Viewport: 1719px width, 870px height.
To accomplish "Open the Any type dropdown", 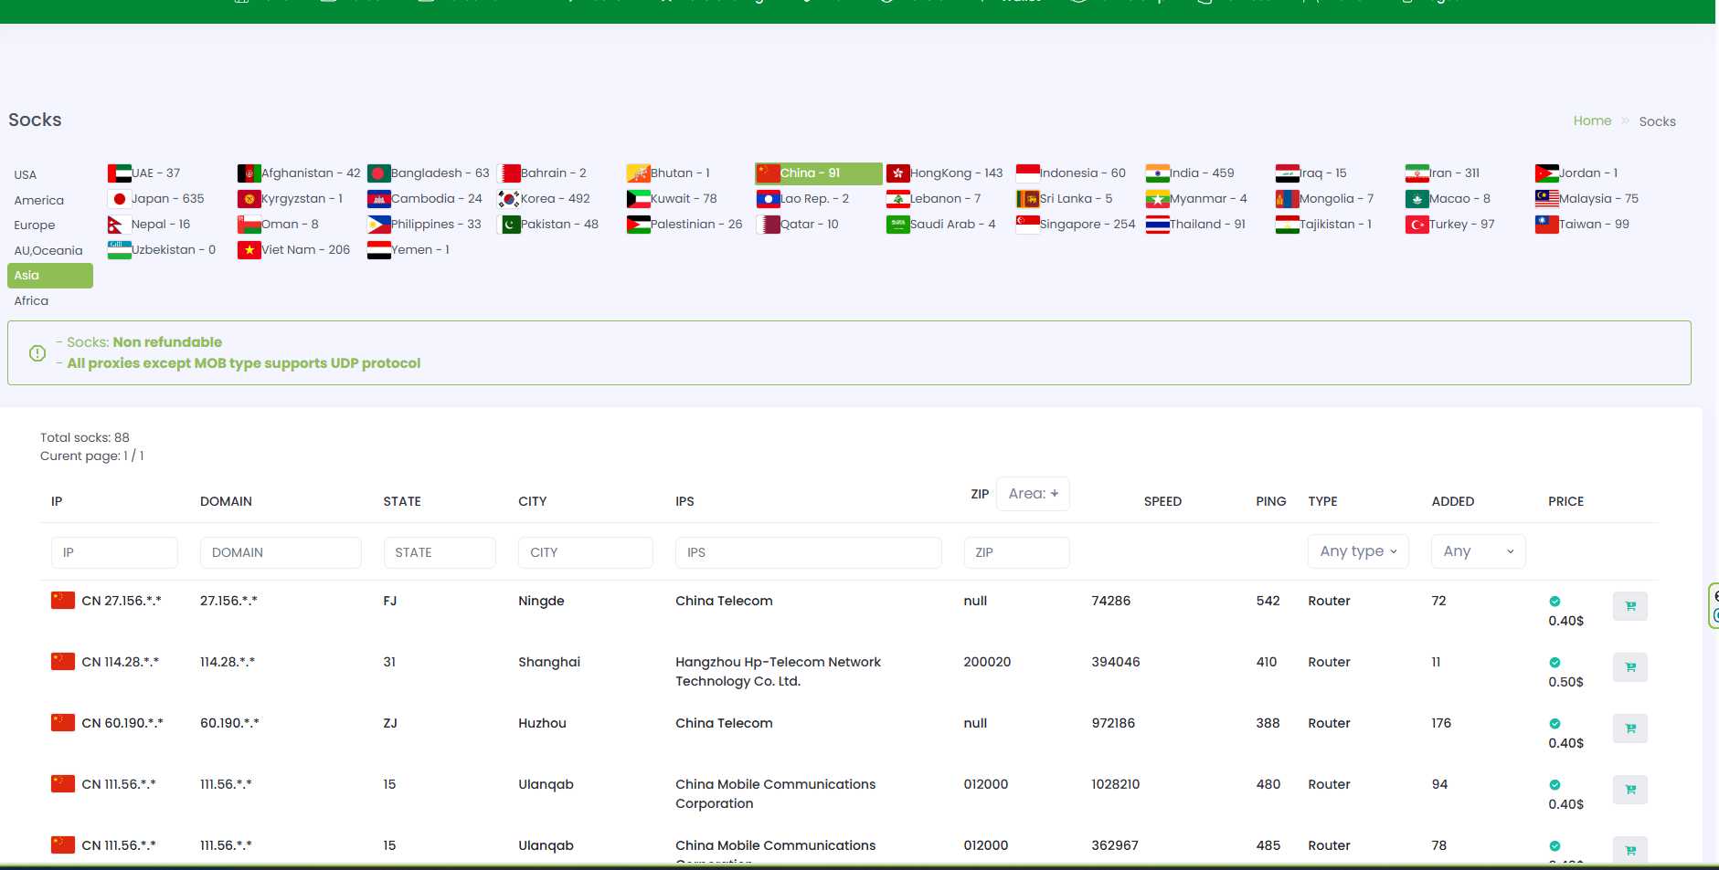I will point(1358,551).
